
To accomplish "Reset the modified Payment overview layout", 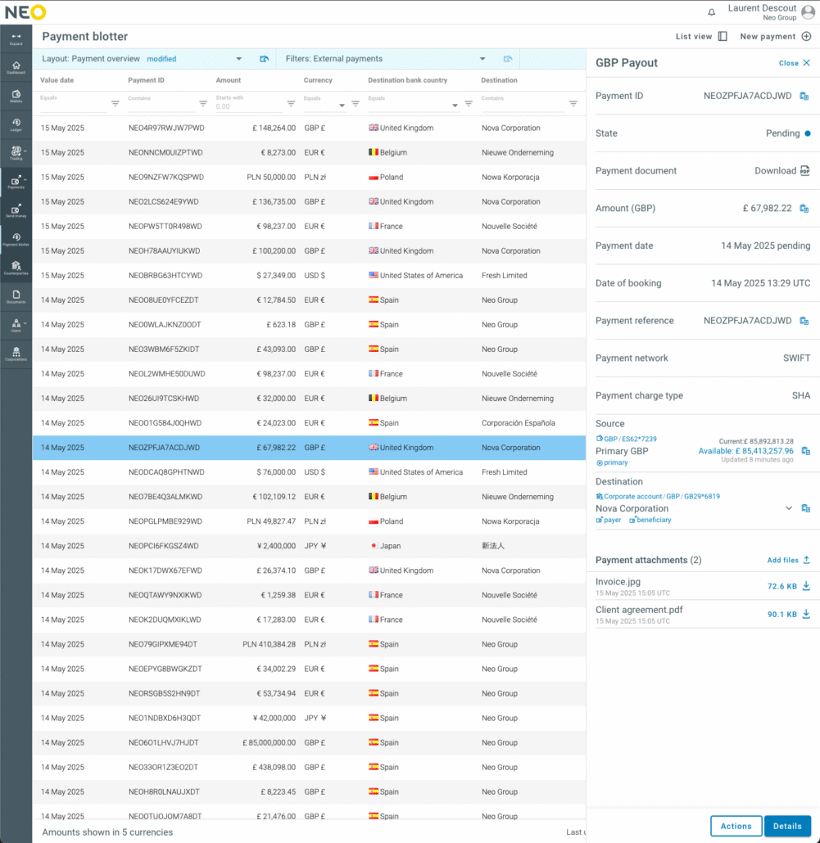I will tap(264, 59).
